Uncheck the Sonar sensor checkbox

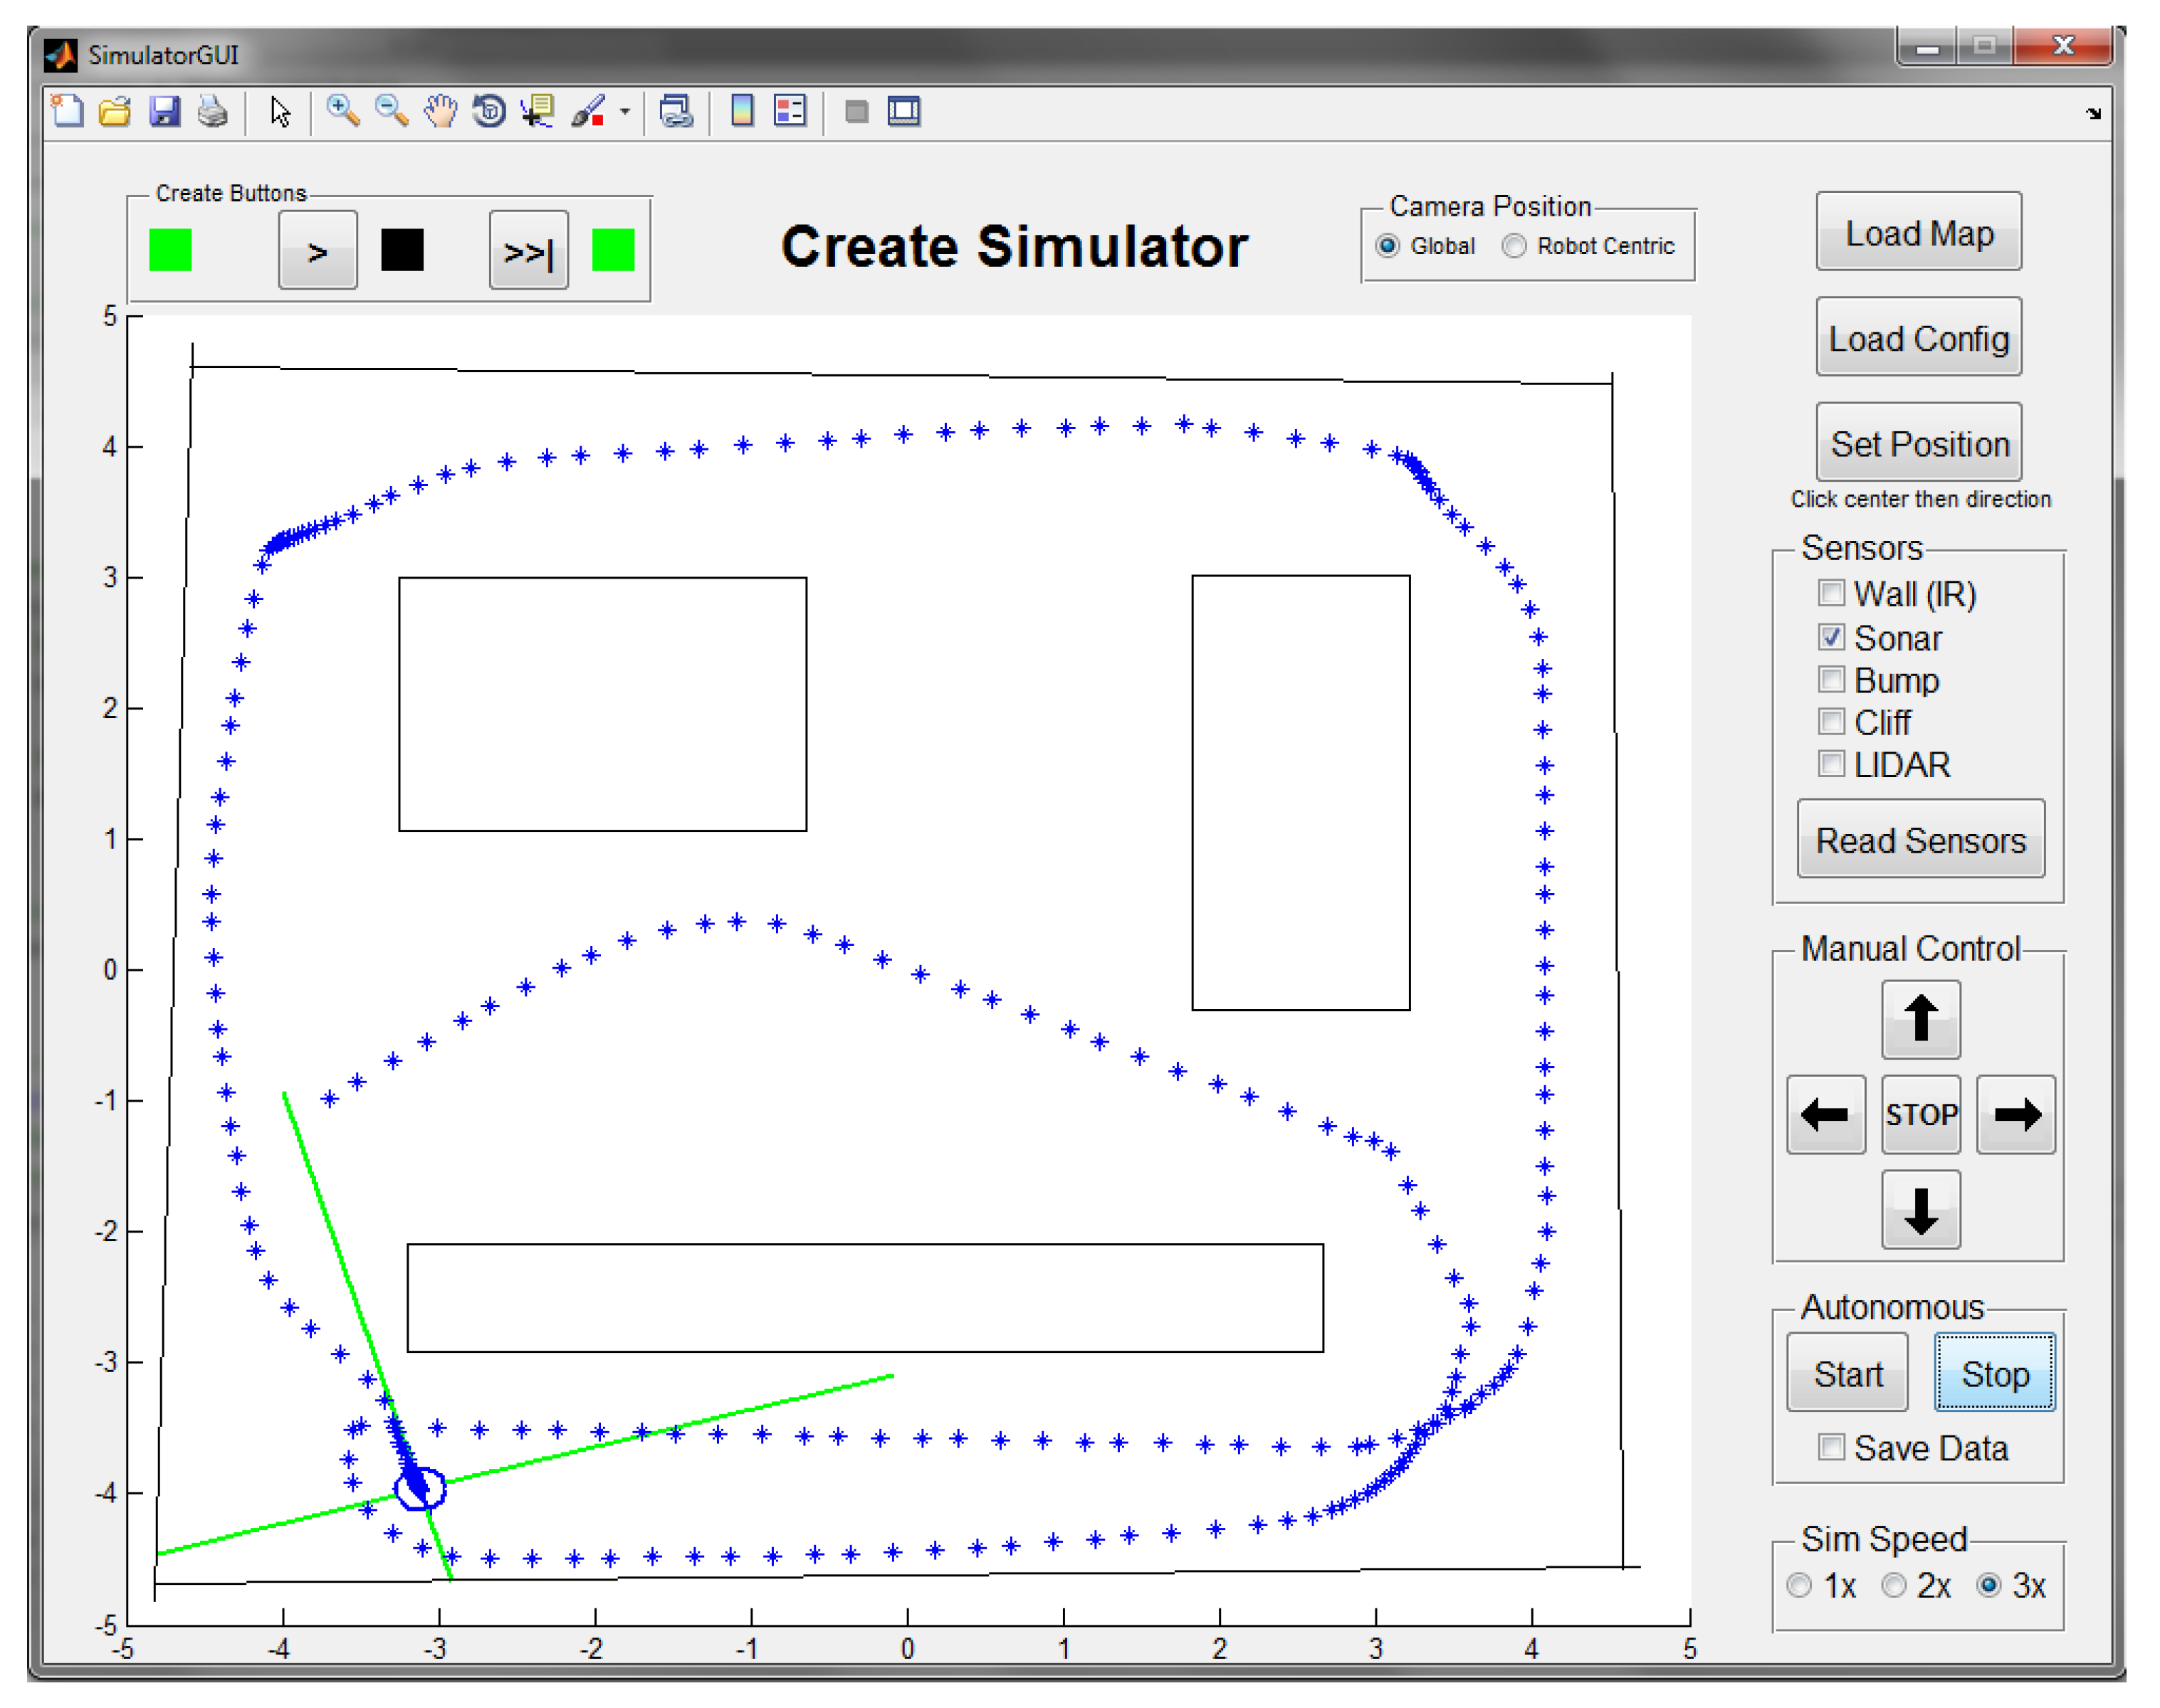[1831, 637]
